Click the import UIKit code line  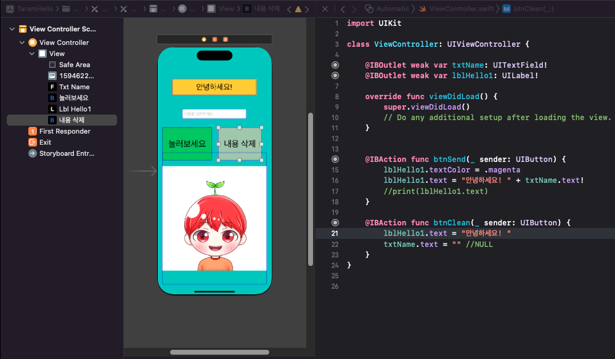(x=374, y=23)
